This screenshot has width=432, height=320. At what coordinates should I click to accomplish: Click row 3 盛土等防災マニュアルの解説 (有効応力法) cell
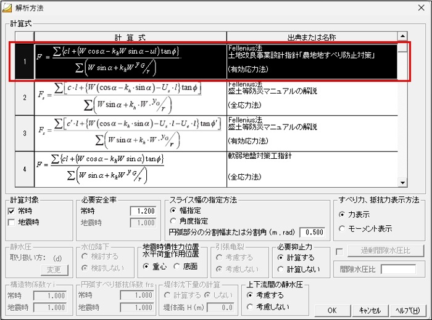pos(312,134)
